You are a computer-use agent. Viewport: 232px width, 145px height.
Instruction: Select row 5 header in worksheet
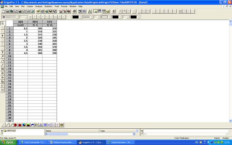tap(10, 41)
